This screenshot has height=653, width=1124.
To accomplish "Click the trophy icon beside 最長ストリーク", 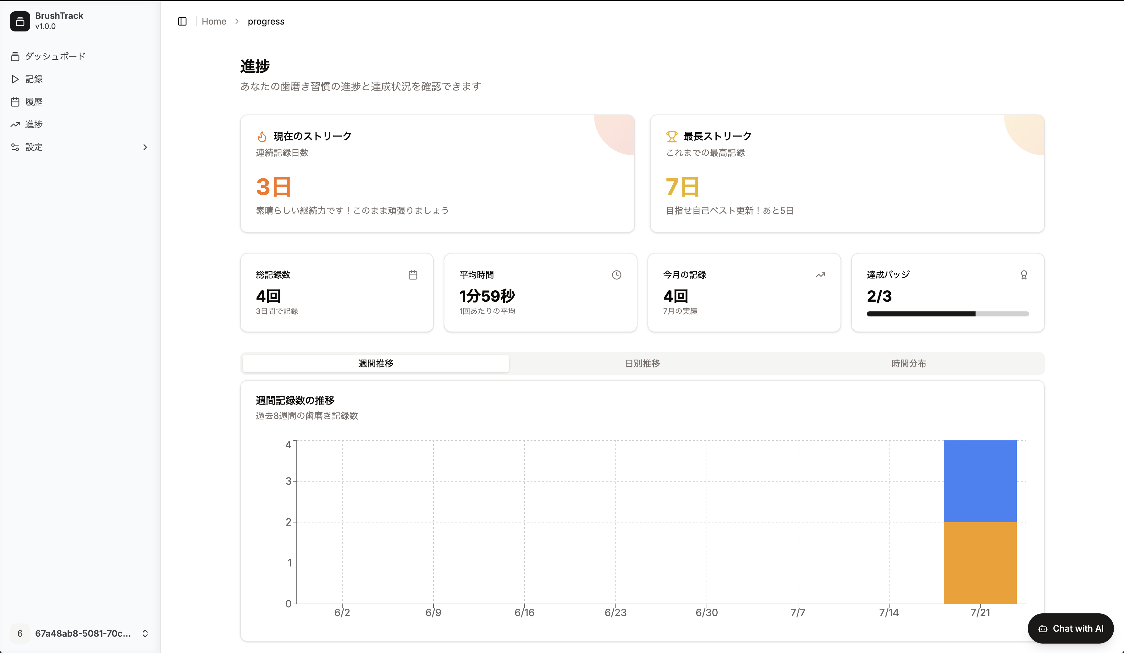I will coord(672,136).
